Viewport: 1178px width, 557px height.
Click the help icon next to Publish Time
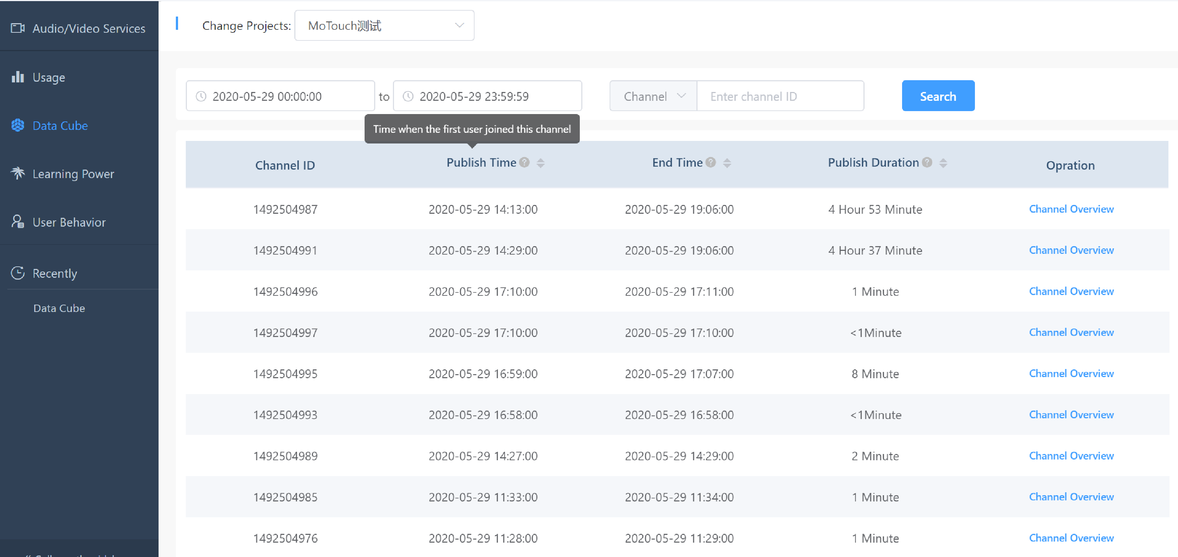point(525,162)
